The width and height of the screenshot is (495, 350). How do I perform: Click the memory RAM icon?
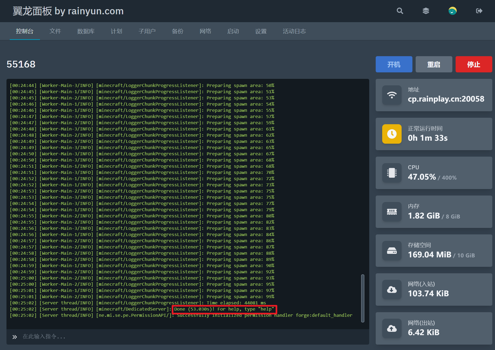tap(392, 212)
